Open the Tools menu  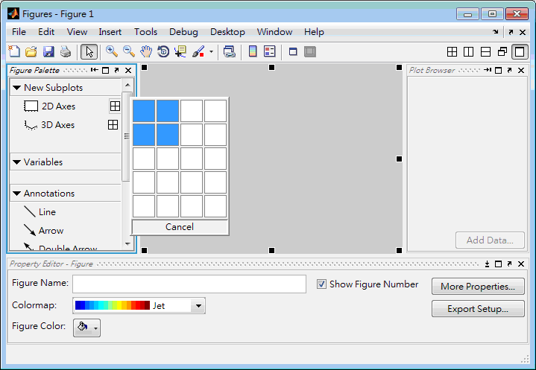[x=145, y=32]
